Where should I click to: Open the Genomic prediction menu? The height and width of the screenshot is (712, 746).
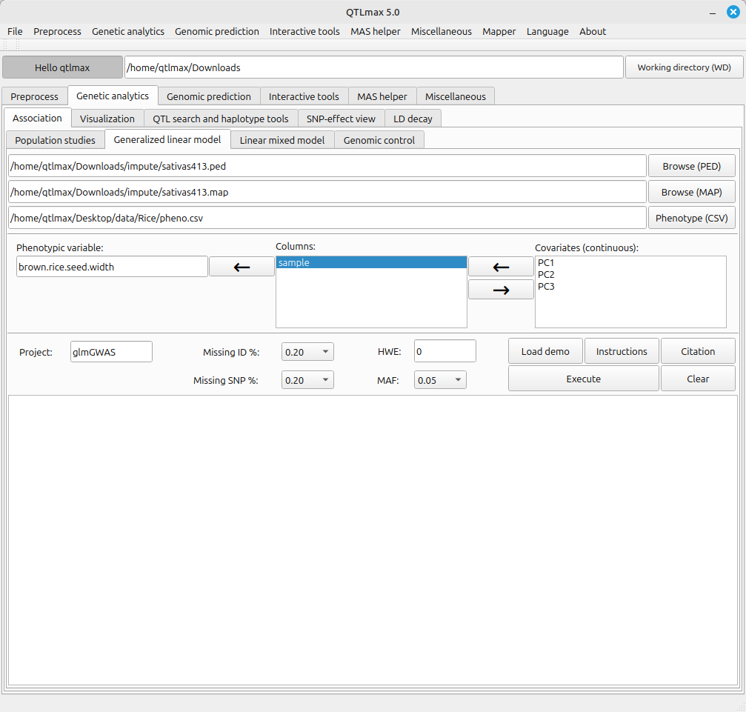pos(217,31)
